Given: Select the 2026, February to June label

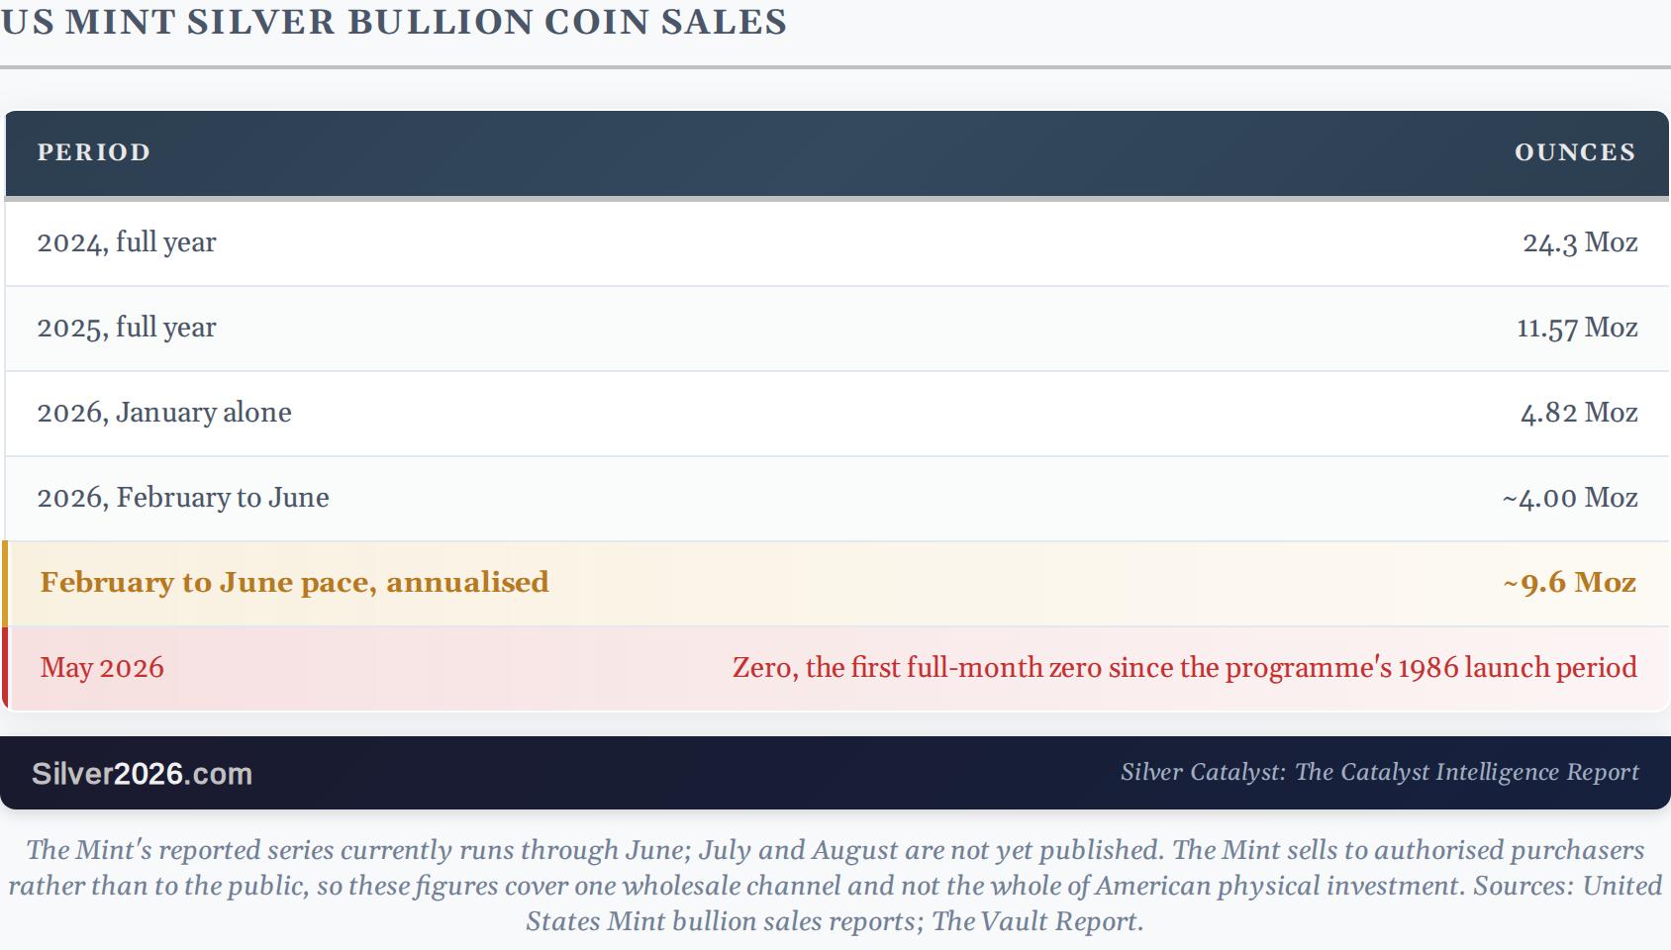Looking at the screenshot, I should pos(183,498).
